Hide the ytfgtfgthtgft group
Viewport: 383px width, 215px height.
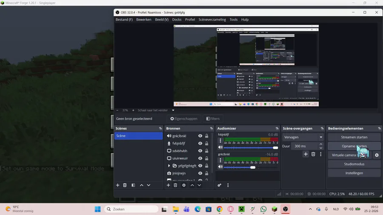(x=200, y=166)
